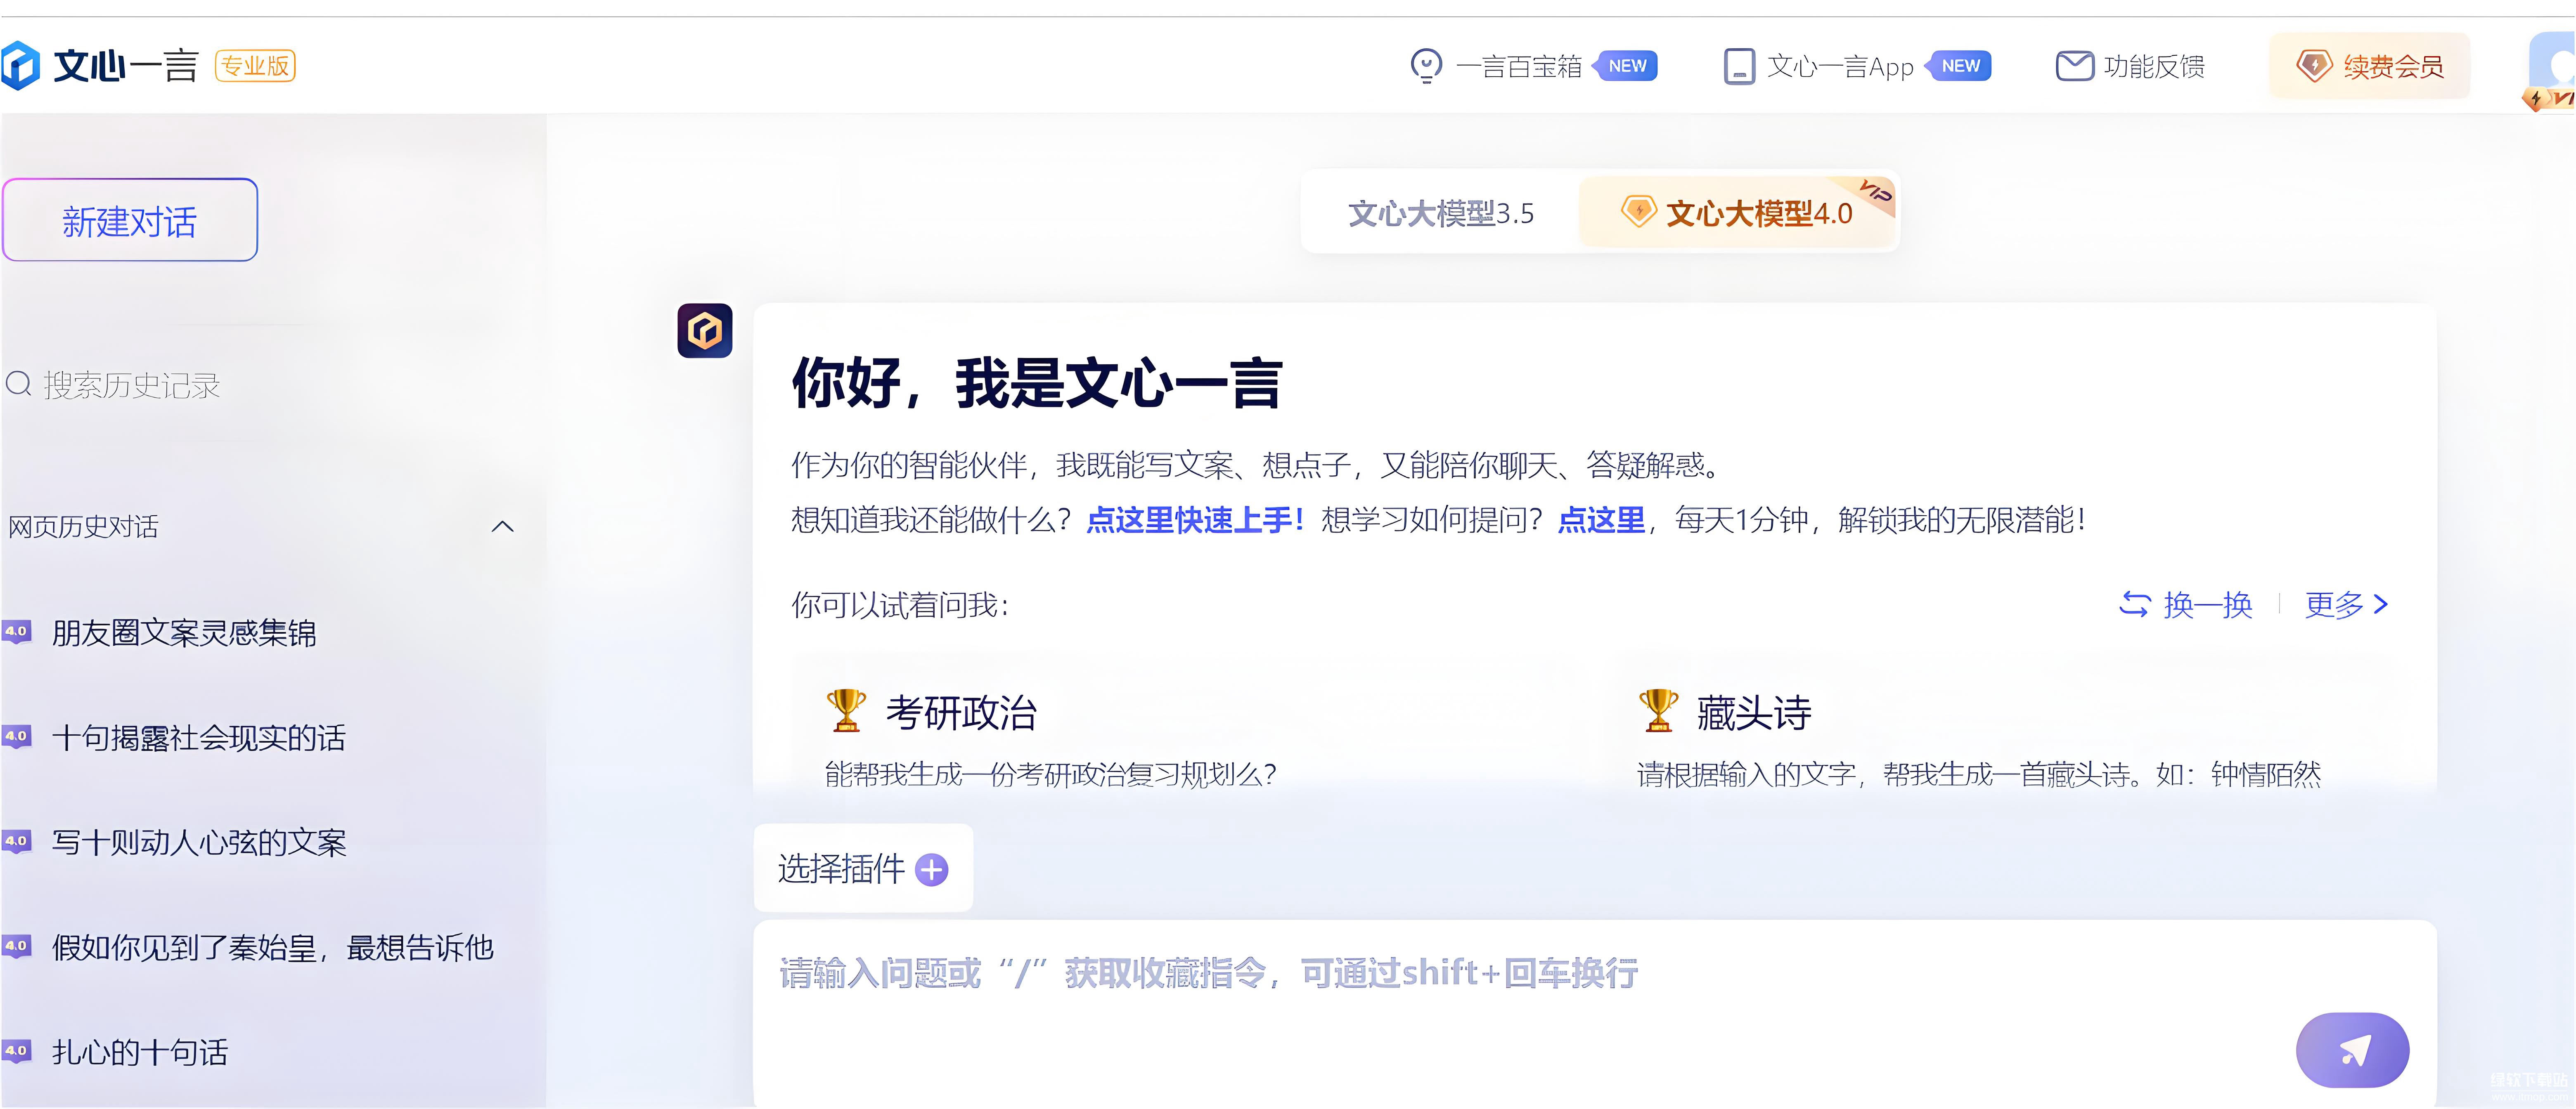Collapse the 网页历史对话 section chevron
The height and width of the screenshot is (1109, 2576).
503,526
